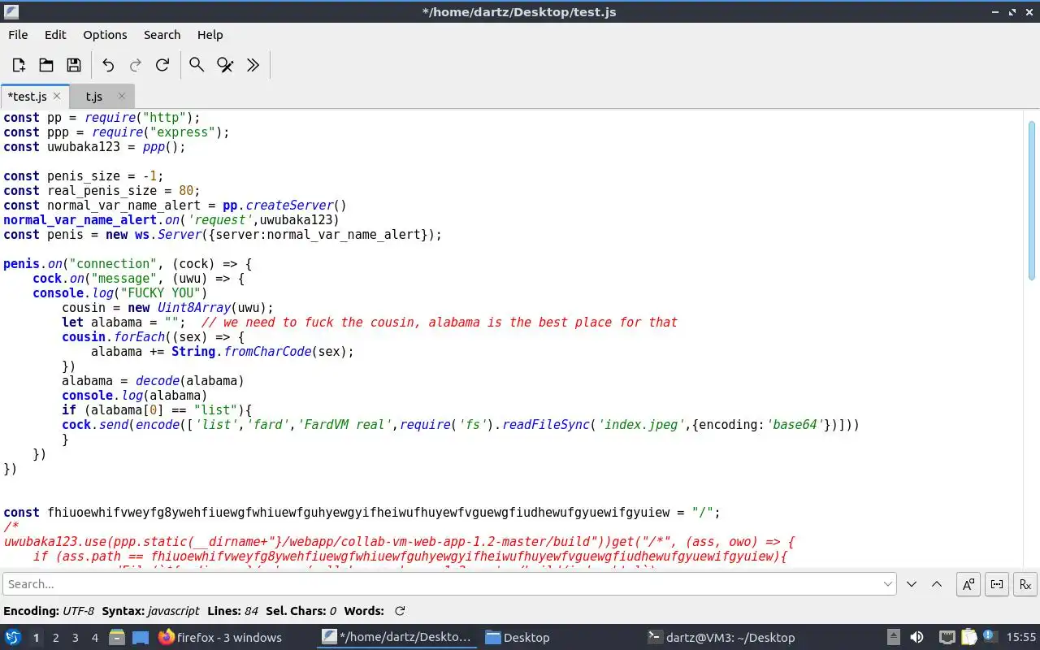Open the volume control speaker icon
The height and width of the screenshot is (650, 1040).
coord(916,637)
